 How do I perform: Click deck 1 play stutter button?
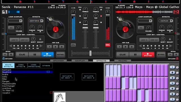point(47,55)
